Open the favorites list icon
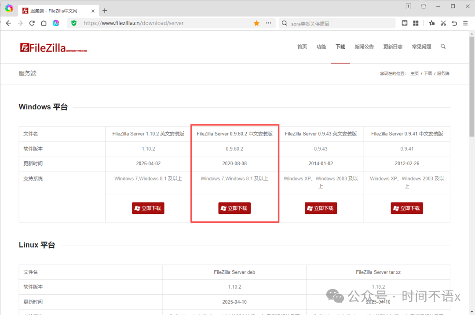This screenshot has width=475, height=315. coord(431,23)
